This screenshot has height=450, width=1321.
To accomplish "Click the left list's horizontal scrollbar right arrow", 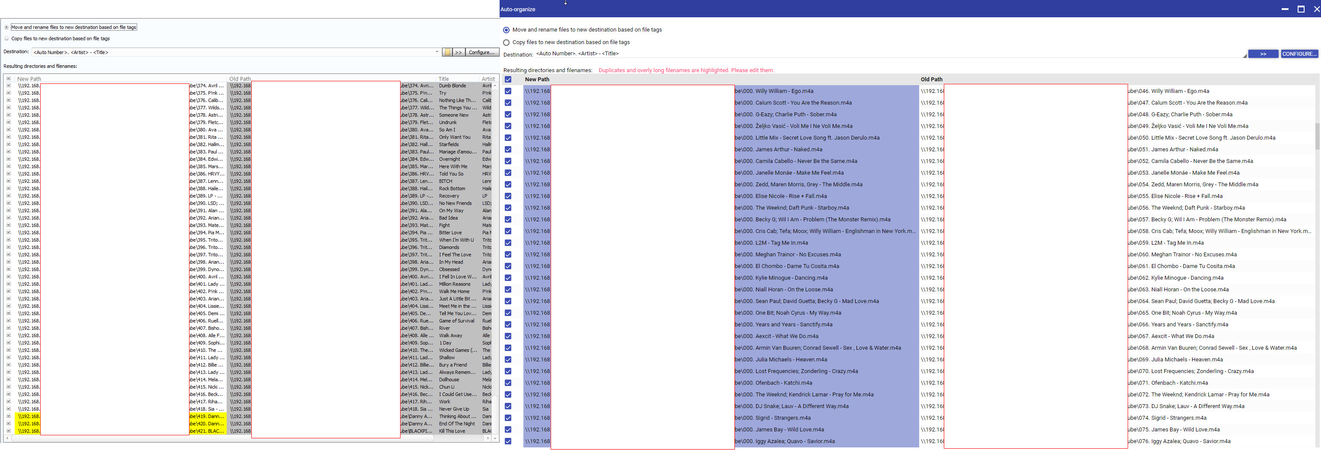I will tap(487, 438).
